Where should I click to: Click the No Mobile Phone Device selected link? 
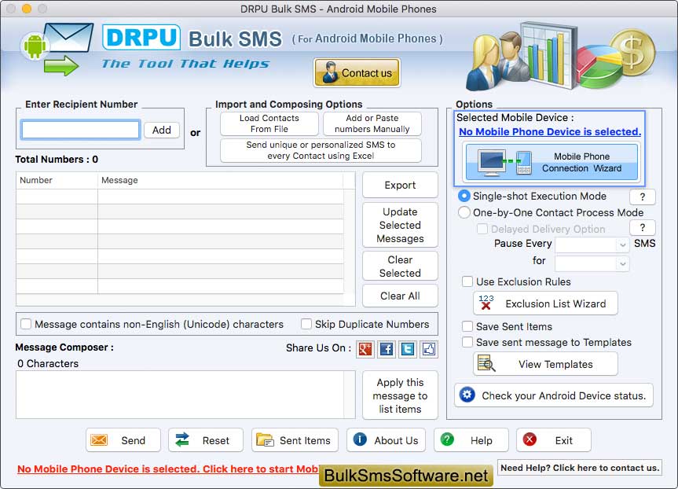[x=550, y=131]
